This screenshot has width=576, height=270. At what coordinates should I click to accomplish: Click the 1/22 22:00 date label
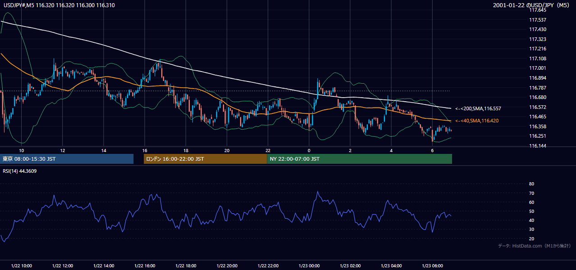[x=268, y=265]
